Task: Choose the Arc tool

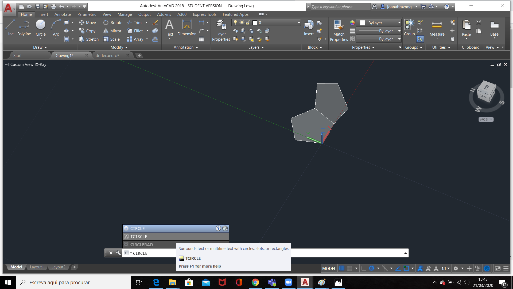Action: pos(56,28)
